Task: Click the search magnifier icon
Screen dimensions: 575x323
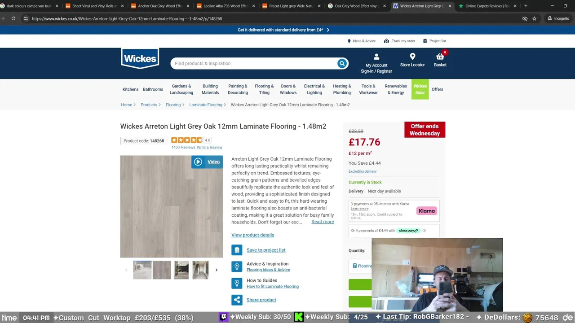Action: (342, 63)
